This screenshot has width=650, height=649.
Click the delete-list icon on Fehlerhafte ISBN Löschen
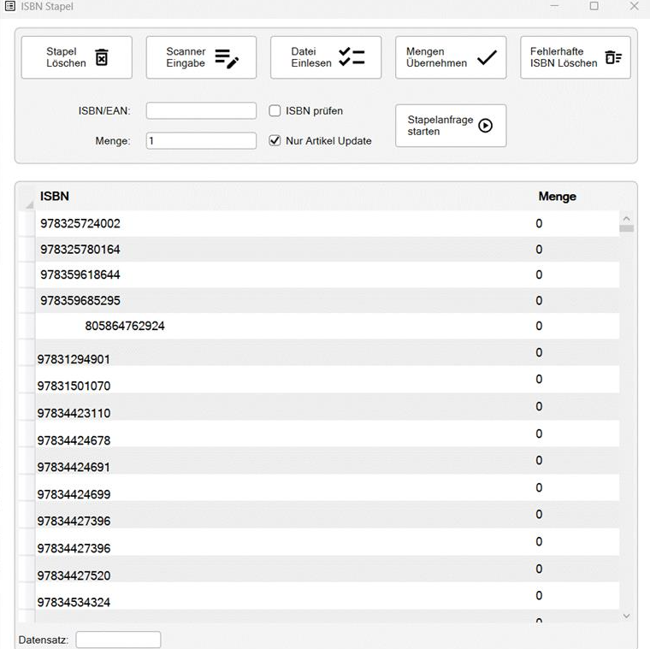(x=612, y=57)
